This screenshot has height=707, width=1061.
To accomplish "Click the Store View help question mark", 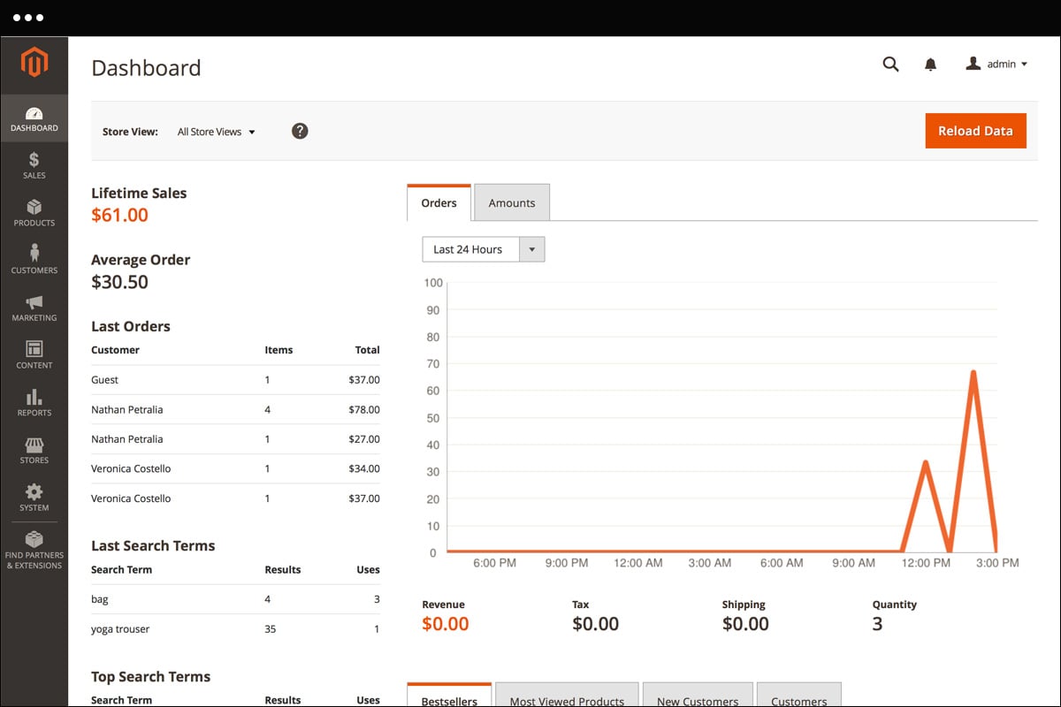I will (300, 131).
